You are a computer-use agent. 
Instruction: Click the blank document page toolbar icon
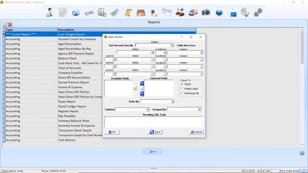[63, 12]
